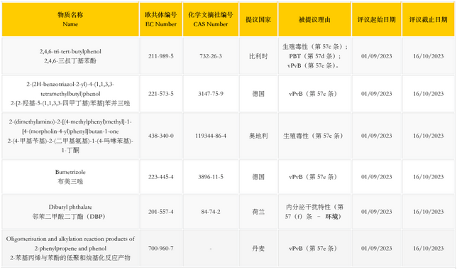
Task: Click the 被提议理由 header cell
Action: 314,20
